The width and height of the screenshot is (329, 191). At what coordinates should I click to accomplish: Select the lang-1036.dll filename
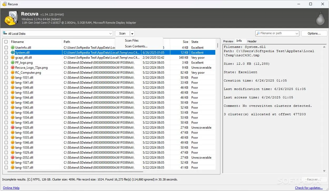[24, 113]
